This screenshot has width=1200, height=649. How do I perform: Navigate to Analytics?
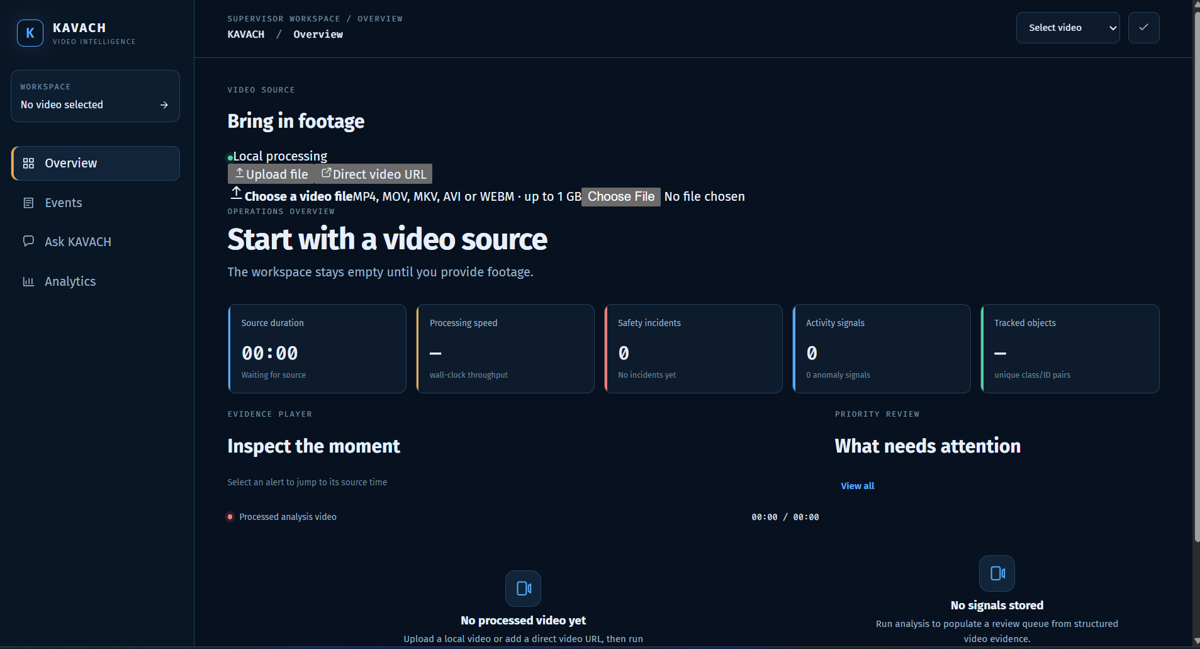(96, 281)
